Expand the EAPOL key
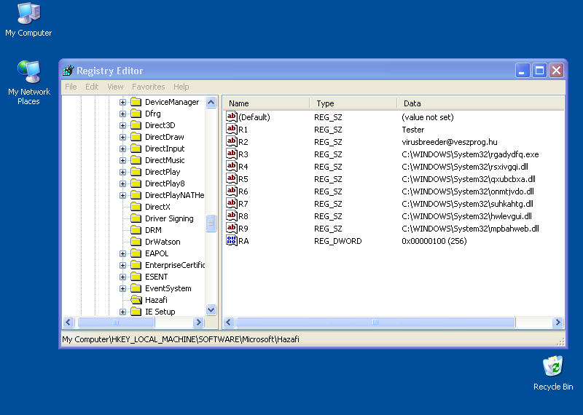The width and height of the screenshot is (583, 415). [x=122, y=253]
